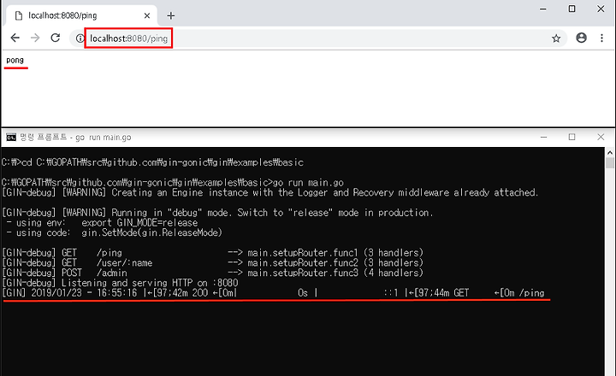Screen dimensions: 616x376
Task: Click the 'gin.SetMode(gin.ReleaseMode)' text
Action: [x=151, y=232]
